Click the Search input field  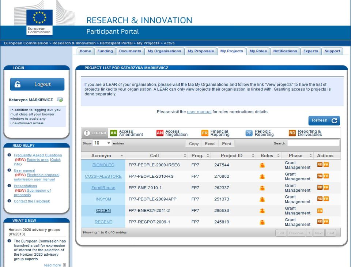pyautogui.click(x=313, y=143)
